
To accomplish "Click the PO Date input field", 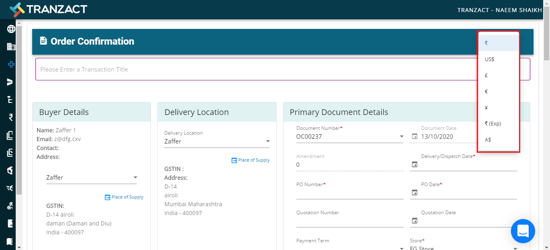I will pyautogui.click(x=468, y=193).
